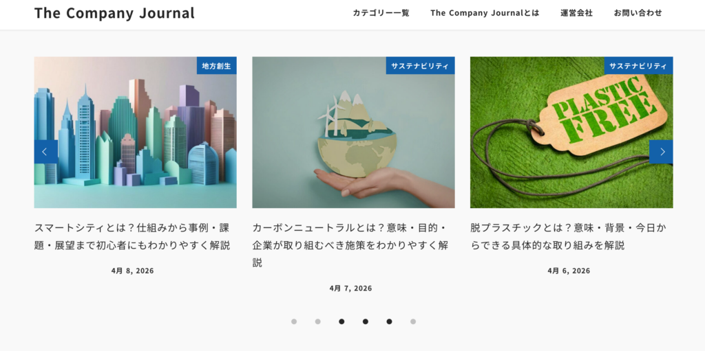Click サステナビリティ tag on carbon neutral article
705x351 pixels.
point(421,65)
